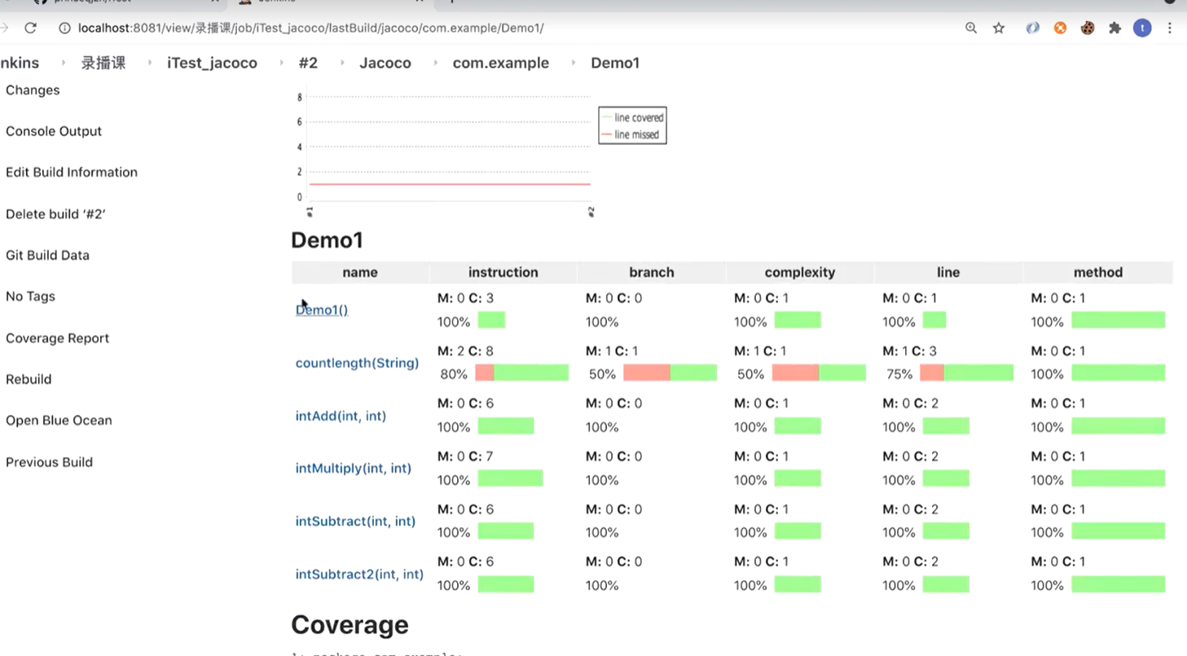1187x656 pixels.
Task: Open the com.example breadcrumb
Action: [x=501, y=63]
